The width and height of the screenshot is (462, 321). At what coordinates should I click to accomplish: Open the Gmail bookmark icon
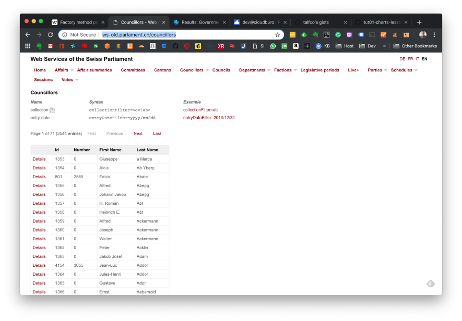(51, 46)
